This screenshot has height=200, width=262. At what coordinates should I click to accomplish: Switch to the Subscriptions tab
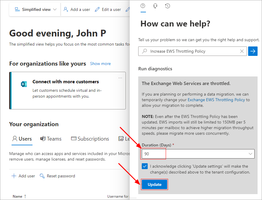click(x=90, y=139)
